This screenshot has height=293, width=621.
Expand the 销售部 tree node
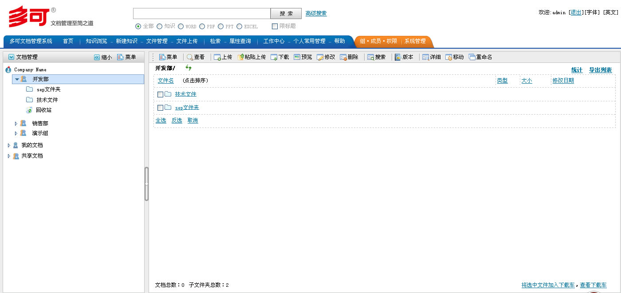16,123
